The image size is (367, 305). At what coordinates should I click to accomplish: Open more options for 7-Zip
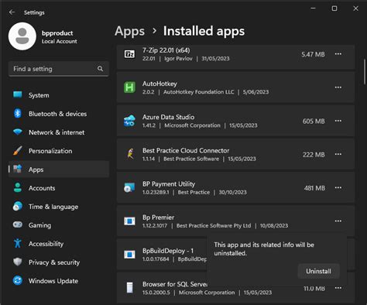pos(338,54)
